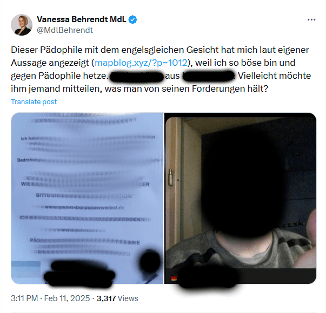Click the blue verified checkmark badge
Screen dimensions: 326x313
[132, 19]
